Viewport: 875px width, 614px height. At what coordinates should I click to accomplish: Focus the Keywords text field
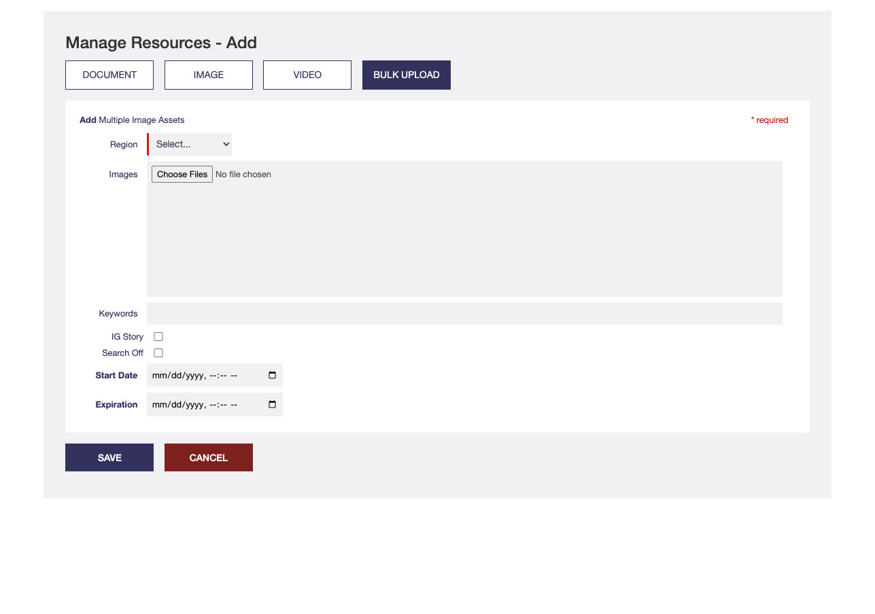click(464, 314)
